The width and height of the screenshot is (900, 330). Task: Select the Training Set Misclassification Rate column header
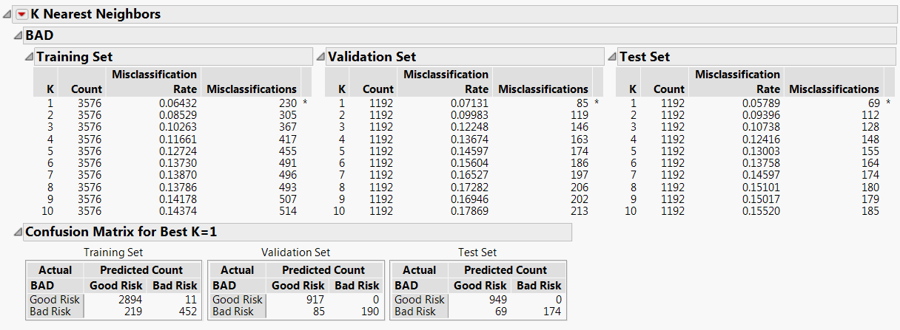155,81
